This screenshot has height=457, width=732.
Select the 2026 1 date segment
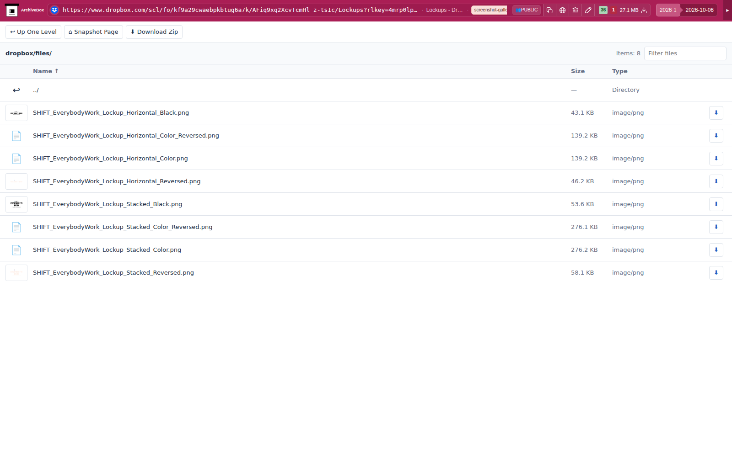pos(668,10)
